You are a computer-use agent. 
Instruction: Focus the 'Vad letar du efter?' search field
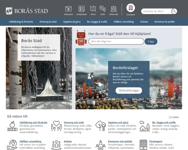[x=156, y=11]
